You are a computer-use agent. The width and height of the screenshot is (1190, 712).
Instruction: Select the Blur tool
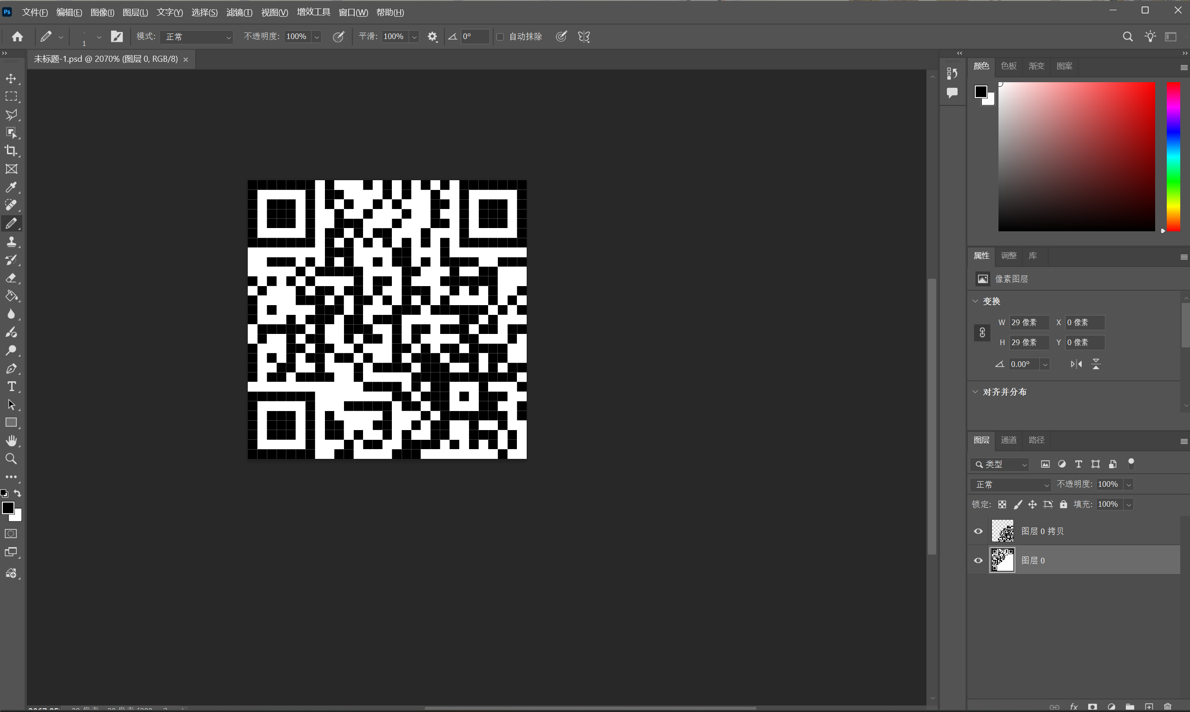[x=11, y=314]
